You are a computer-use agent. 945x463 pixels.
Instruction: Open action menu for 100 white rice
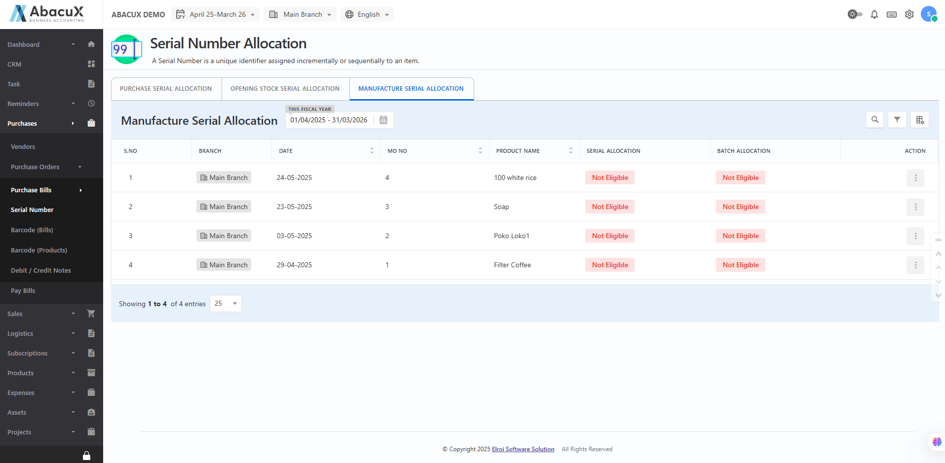click(915, 178)
